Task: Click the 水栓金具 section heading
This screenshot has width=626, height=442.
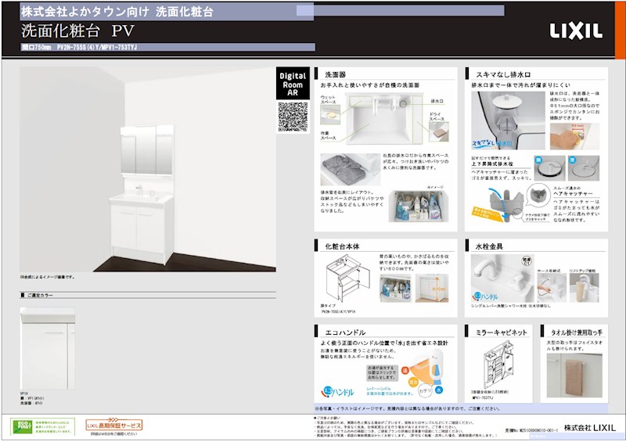Action: coord(489,246)
